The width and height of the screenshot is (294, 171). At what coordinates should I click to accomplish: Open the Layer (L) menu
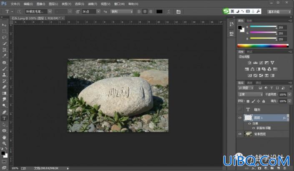(53, 4)
